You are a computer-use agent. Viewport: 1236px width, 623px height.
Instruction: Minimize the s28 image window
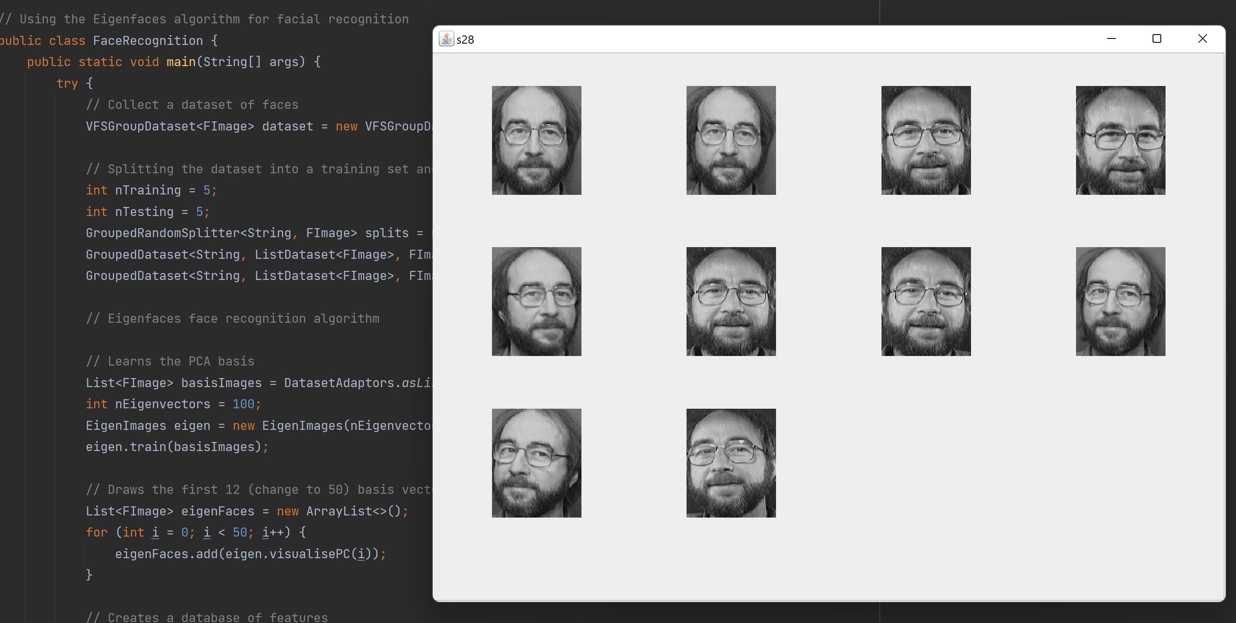click(1111, 38)
